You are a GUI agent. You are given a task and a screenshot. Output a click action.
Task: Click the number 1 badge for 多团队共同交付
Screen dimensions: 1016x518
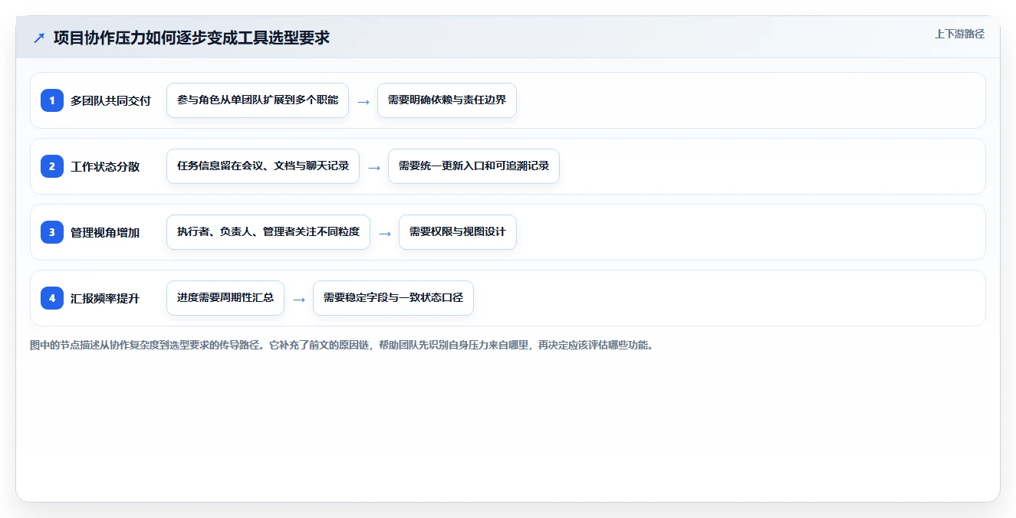(52, 100)
